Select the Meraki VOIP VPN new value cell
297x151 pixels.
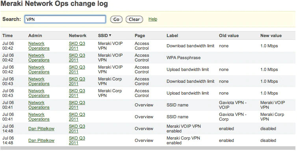[x=273, y=105]
